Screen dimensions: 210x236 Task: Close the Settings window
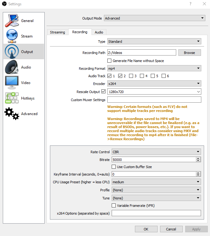click(204, 4)
